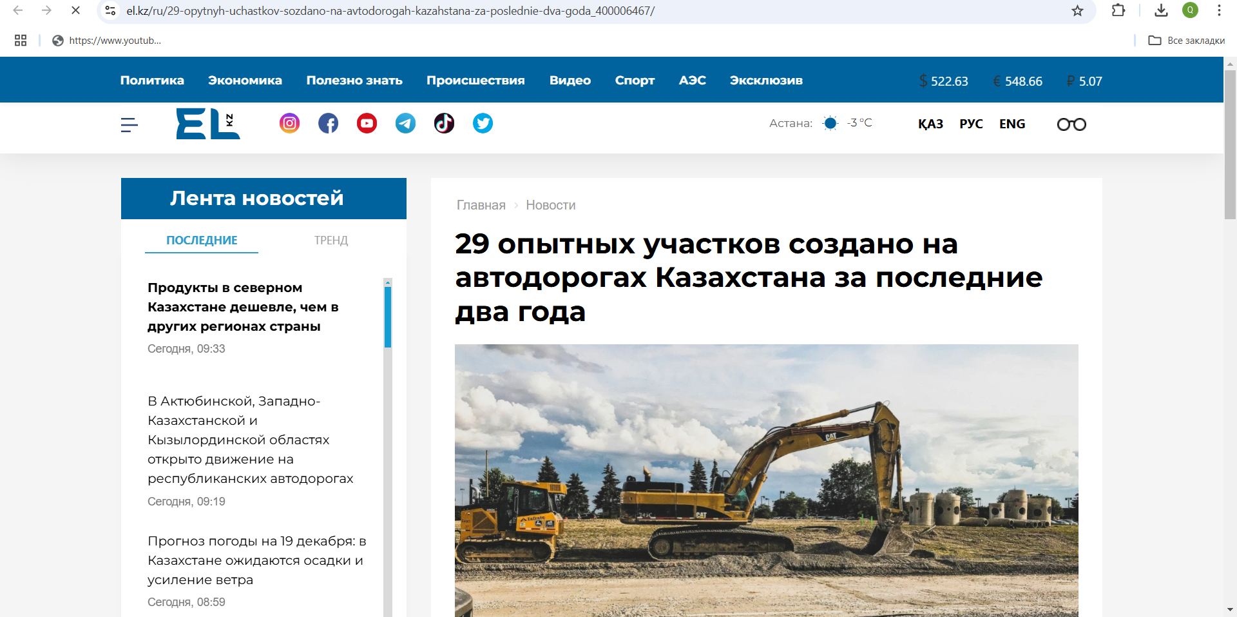Open the hamburger site menu

[x=129, y=125]
